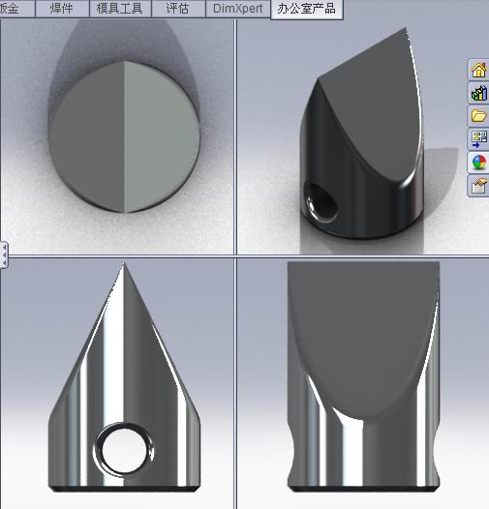The height and width of the screenshot is (509, 489).
Task: Expand the collapsed left panel handle
Action: pyautogui.click(x=4, y=254)
